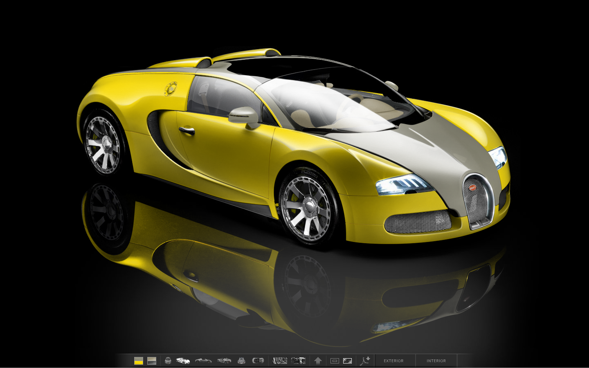589x368 pixels.
Task: Download the PDF of the configuration
Action: coord(365,361)
